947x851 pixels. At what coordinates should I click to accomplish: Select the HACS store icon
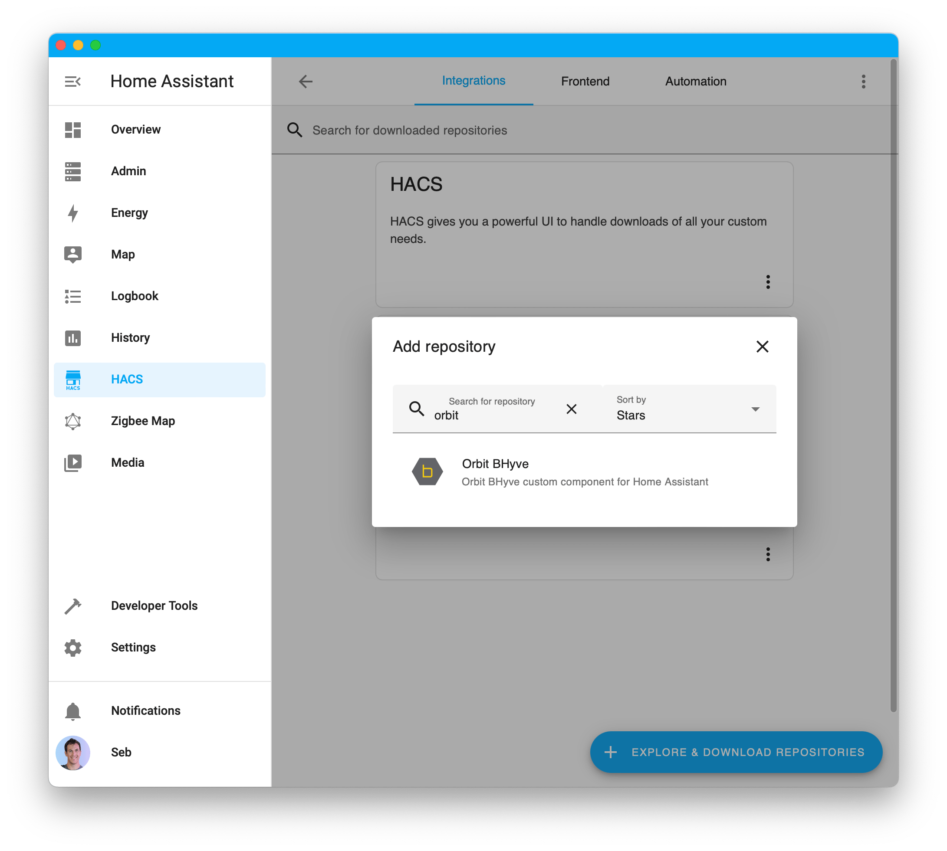(x=73, y=379)
